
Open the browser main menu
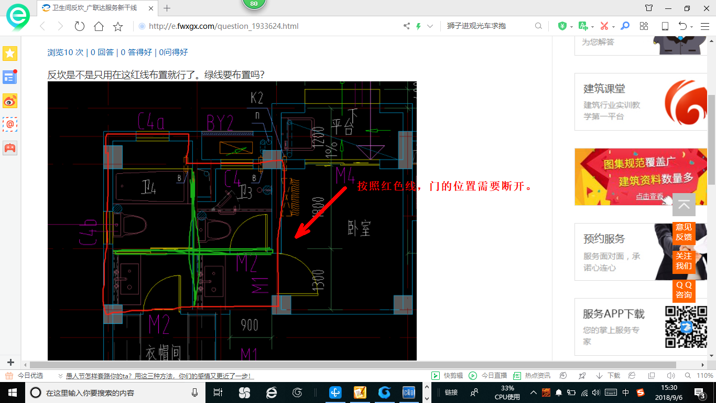pos(704,26)
